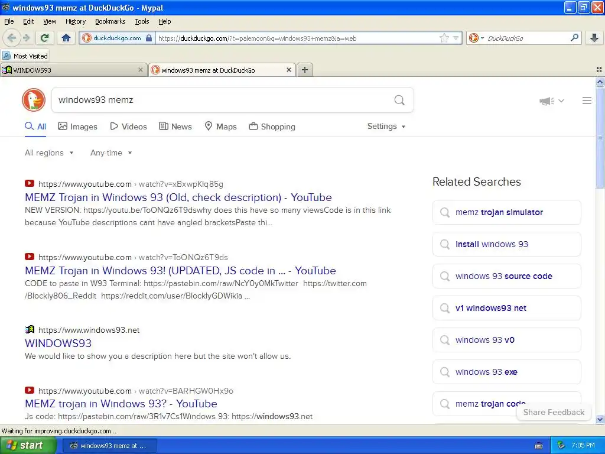This screenshot has height=454, width=605.
Task: Open the Edit menu
Action: tap(28, 21)
